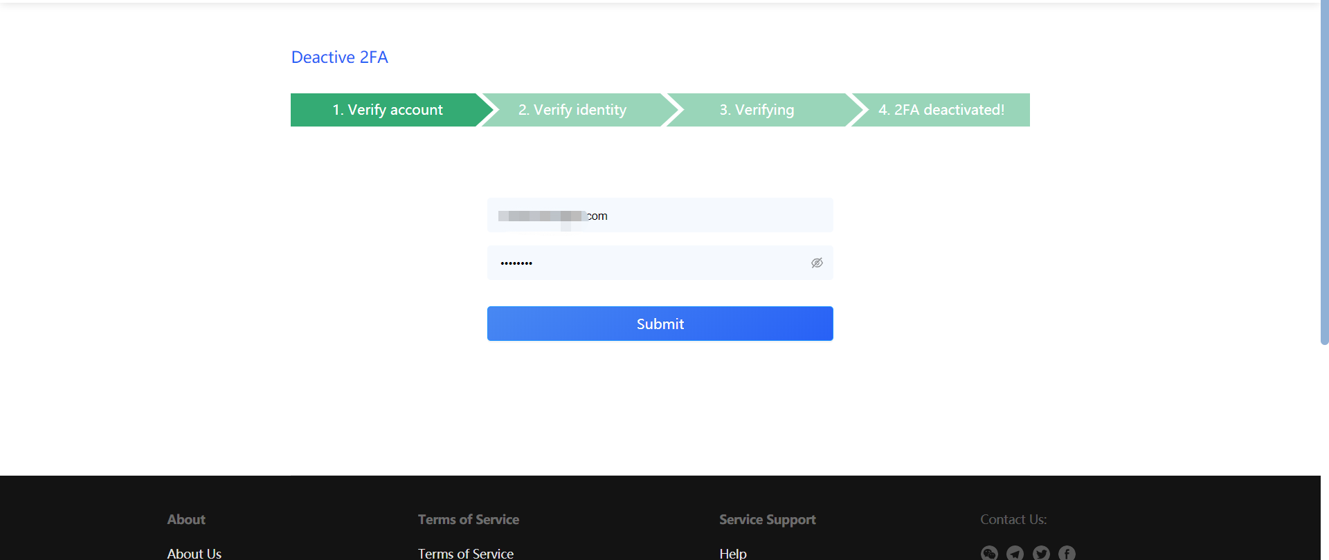Click the 'Contact Us:' footer label
The width and height of the screenshot is (1329, 560).
click(1013, 519)
